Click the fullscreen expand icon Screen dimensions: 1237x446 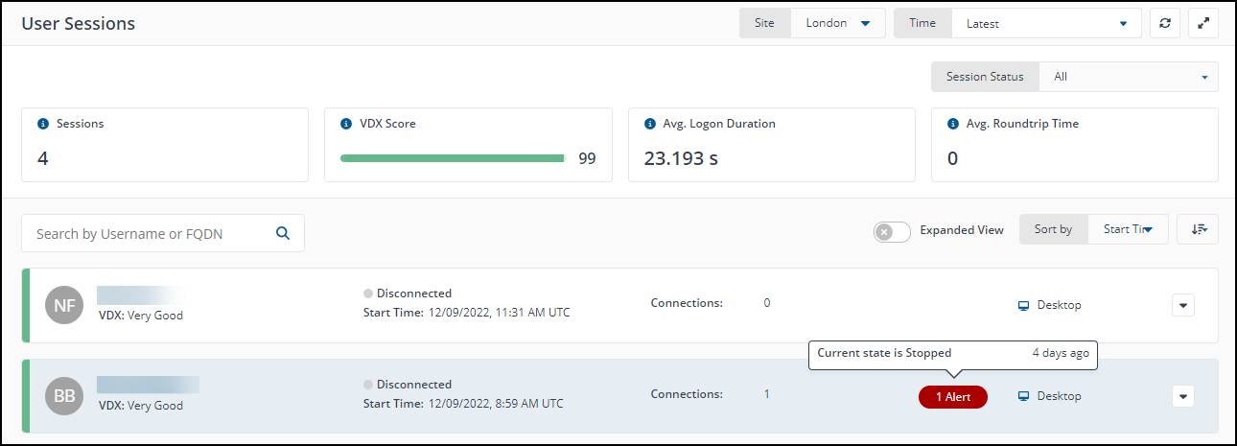point(1203,23)
